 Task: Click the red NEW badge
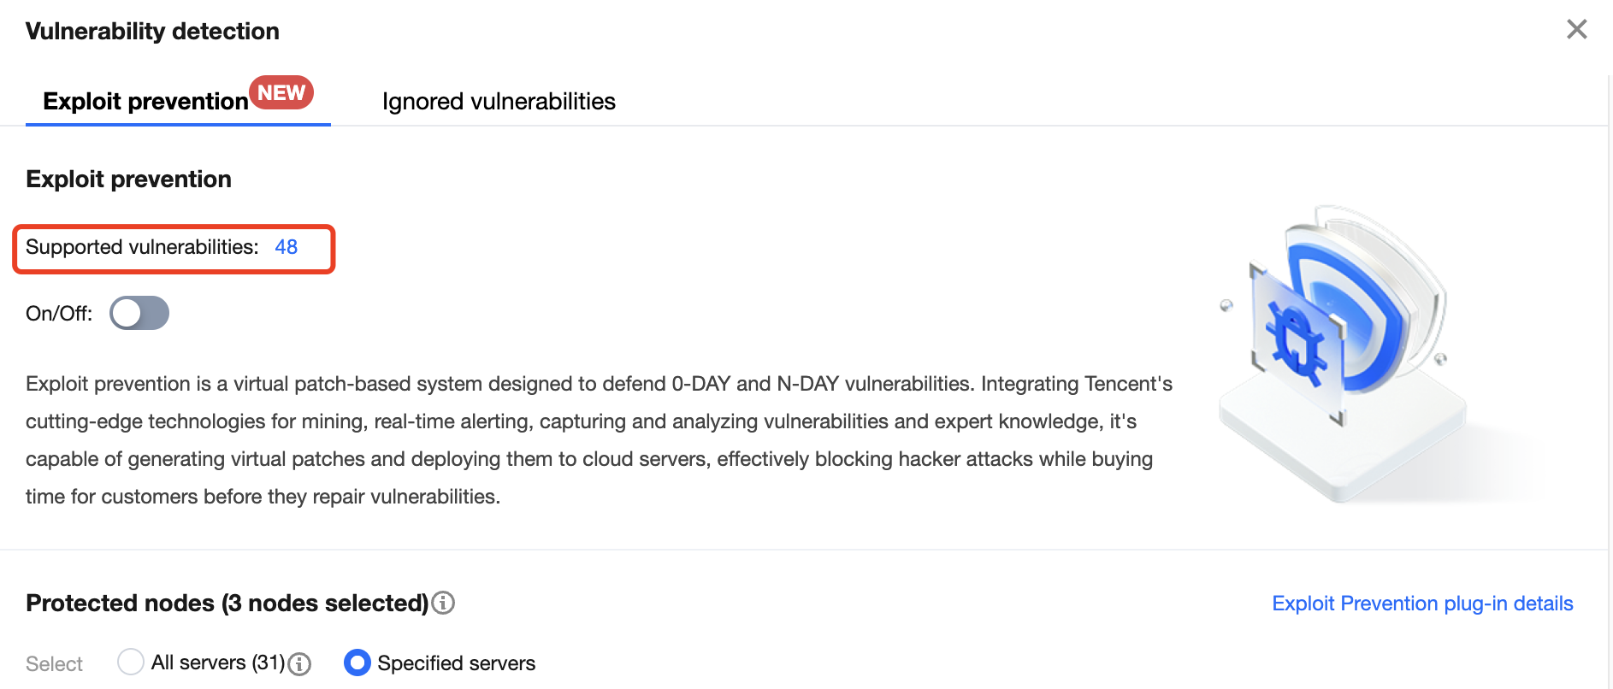pos(281,92)
